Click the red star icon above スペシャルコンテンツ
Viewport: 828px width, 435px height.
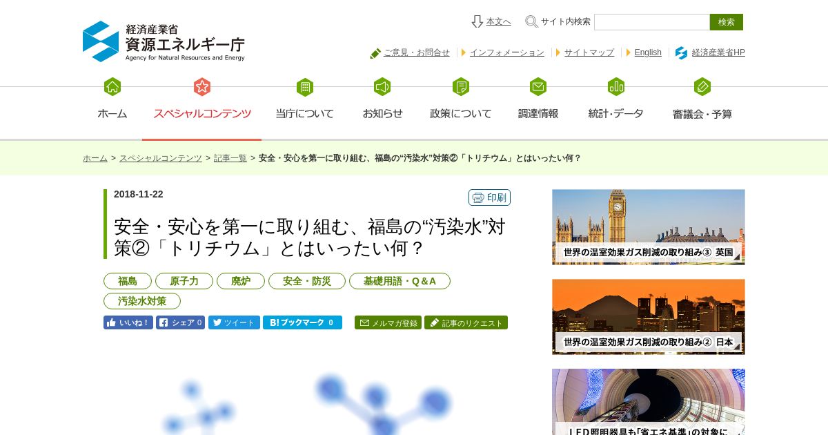(x=201, y=87)
